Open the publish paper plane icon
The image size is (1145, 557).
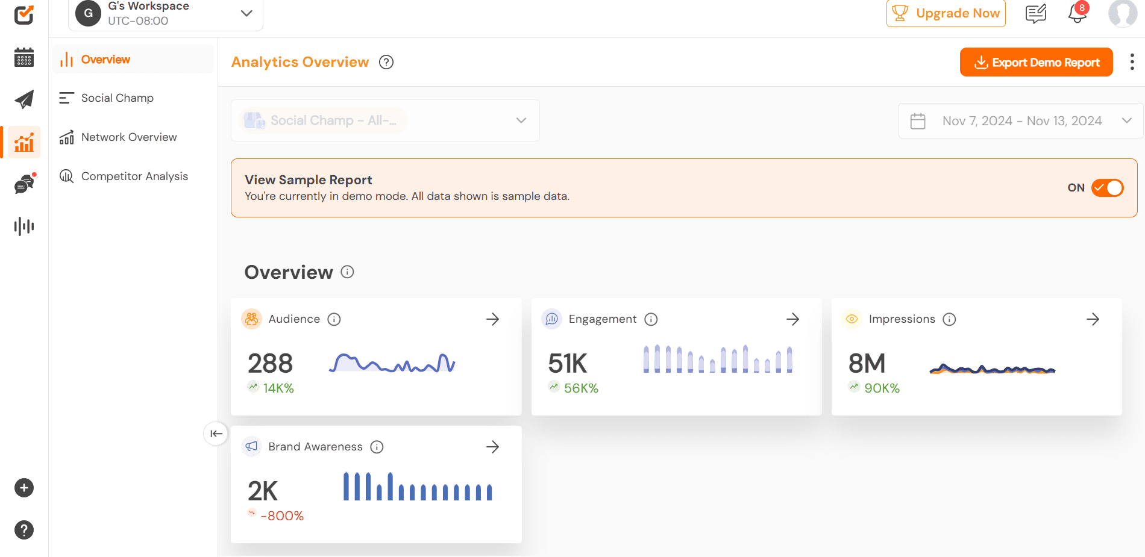(24, 99)
